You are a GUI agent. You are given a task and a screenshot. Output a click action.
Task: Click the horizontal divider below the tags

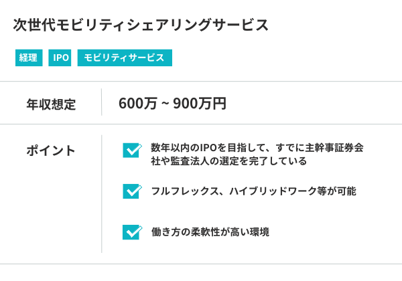[201, 82]
